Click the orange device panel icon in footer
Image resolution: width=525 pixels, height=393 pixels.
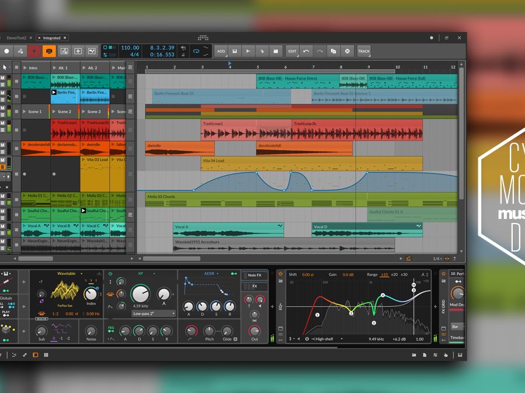pyautogui.click(x=36, y=355)
